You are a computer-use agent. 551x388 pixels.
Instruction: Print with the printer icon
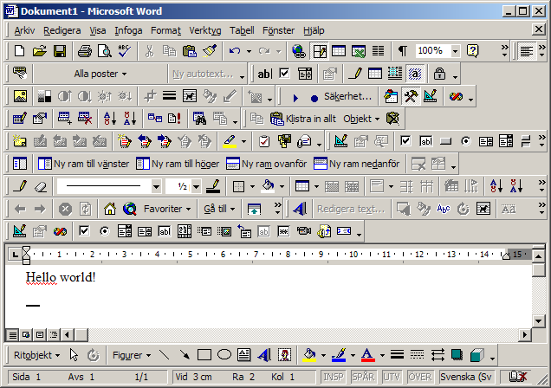pos(85,51)
